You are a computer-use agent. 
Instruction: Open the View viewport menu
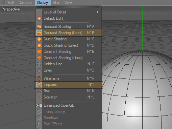[68, 3]
